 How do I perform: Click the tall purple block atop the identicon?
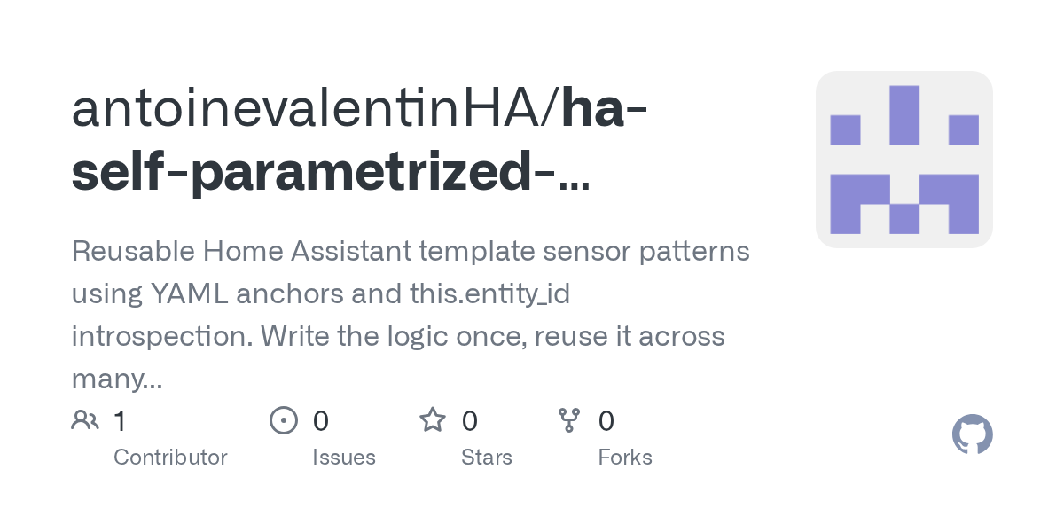[x=904, y=114]
